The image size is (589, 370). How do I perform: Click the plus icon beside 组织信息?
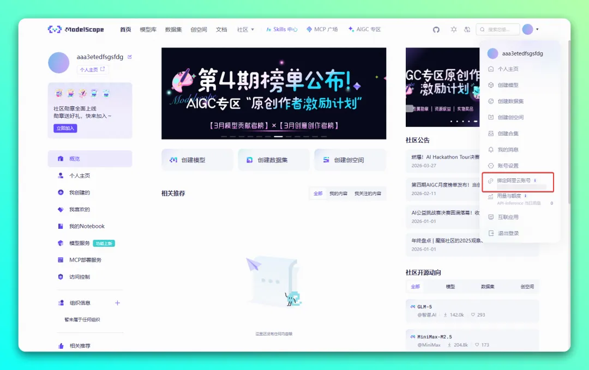pos(118,303)
